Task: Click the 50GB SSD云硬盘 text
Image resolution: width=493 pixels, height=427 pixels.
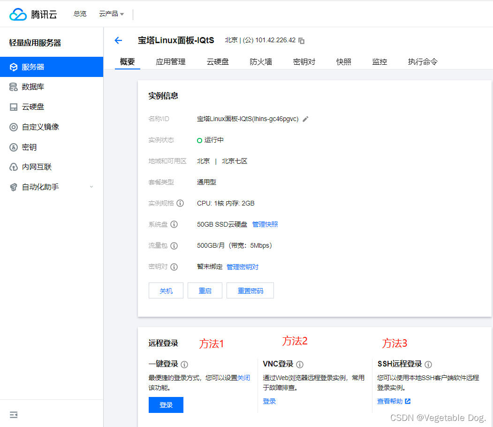Action: [x=222, y=224]
